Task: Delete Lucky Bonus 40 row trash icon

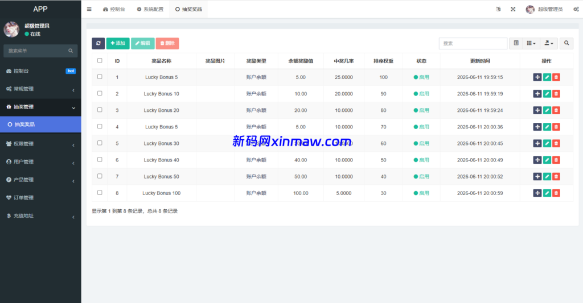Action: [x=556, y=160]
